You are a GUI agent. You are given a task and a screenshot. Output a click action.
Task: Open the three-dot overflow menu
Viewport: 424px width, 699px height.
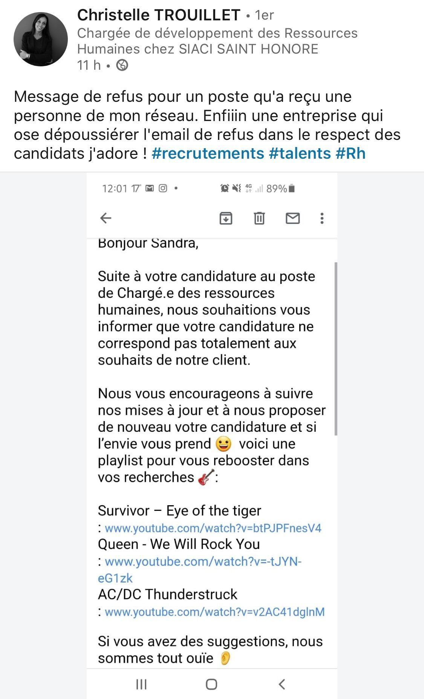point(322,218)
